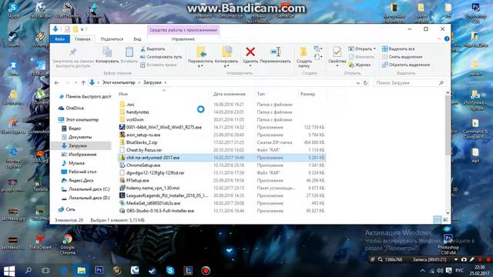Select ChromeSetup.exe file
This screenshot has width=493, height=277.
click(x=143, y=165)
